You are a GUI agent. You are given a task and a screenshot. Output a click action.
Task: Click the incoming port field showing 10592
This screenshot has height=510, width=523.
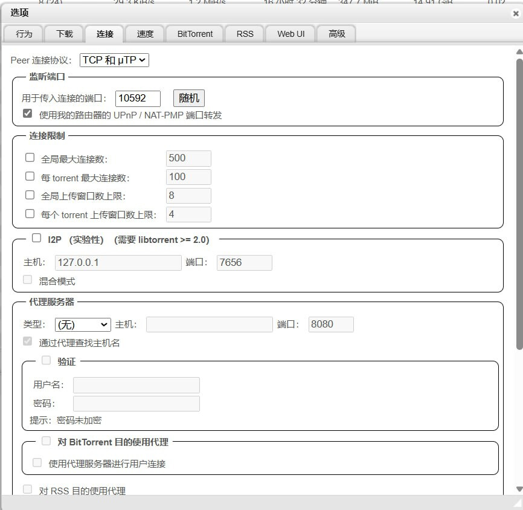138,98
